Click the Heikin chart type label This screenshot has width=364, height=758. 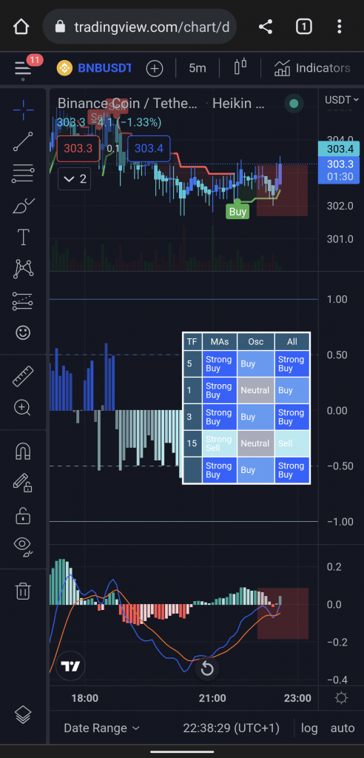coord(239,103)
